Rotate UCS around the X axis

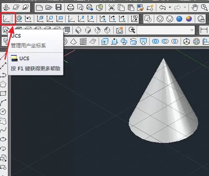click(x=102, y=19)
